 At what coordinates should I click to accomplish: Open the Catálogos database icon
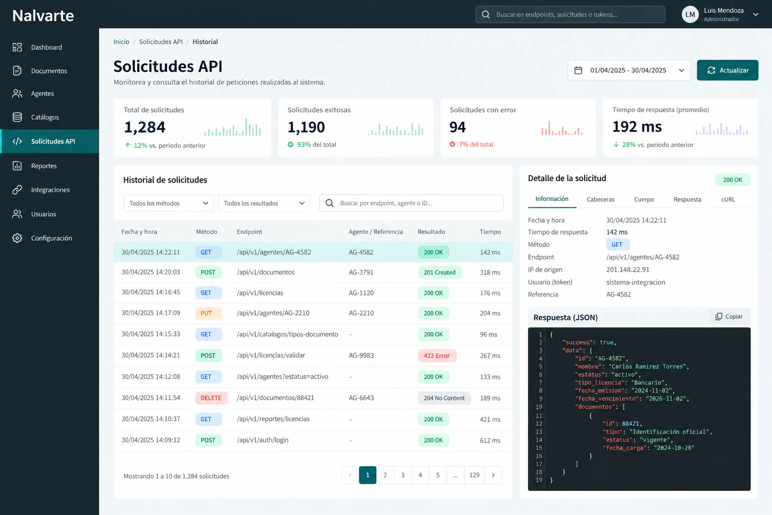click(x=17, y=117)
